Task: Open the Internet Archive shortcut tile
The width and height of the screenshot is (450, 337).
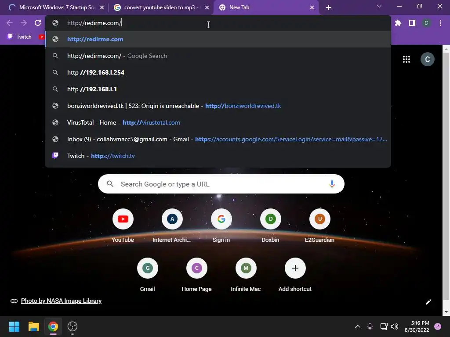Action: tap(172, 226)
